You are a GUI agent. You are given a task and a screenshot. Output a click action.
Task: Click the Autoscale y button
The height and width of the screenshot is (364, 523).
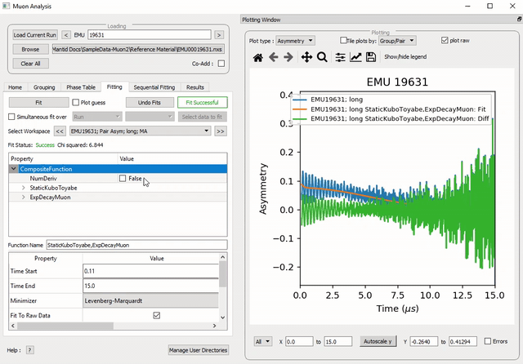pyautogui.click(x=378, y=341)
